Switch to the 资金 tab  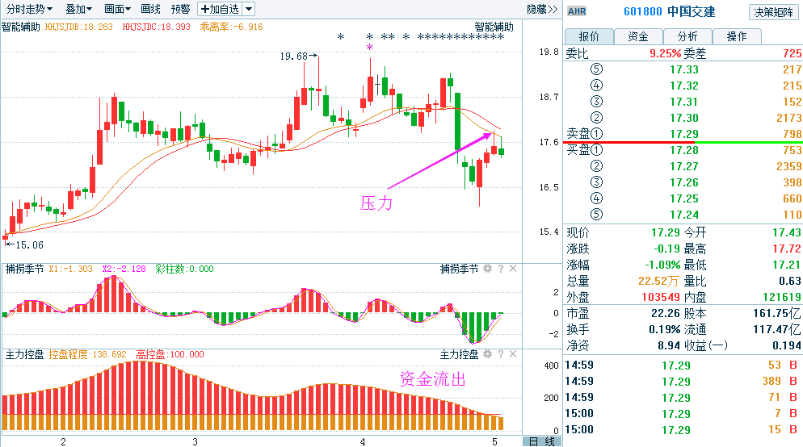tap(638, 36)
